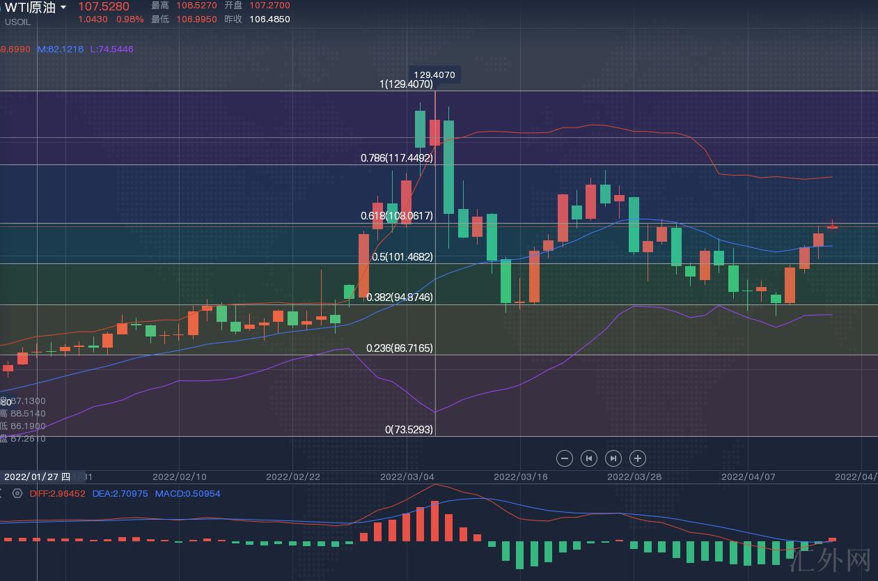
Task: Click the DIFF:2.96452 indicator value
Action: pos(58,493)
